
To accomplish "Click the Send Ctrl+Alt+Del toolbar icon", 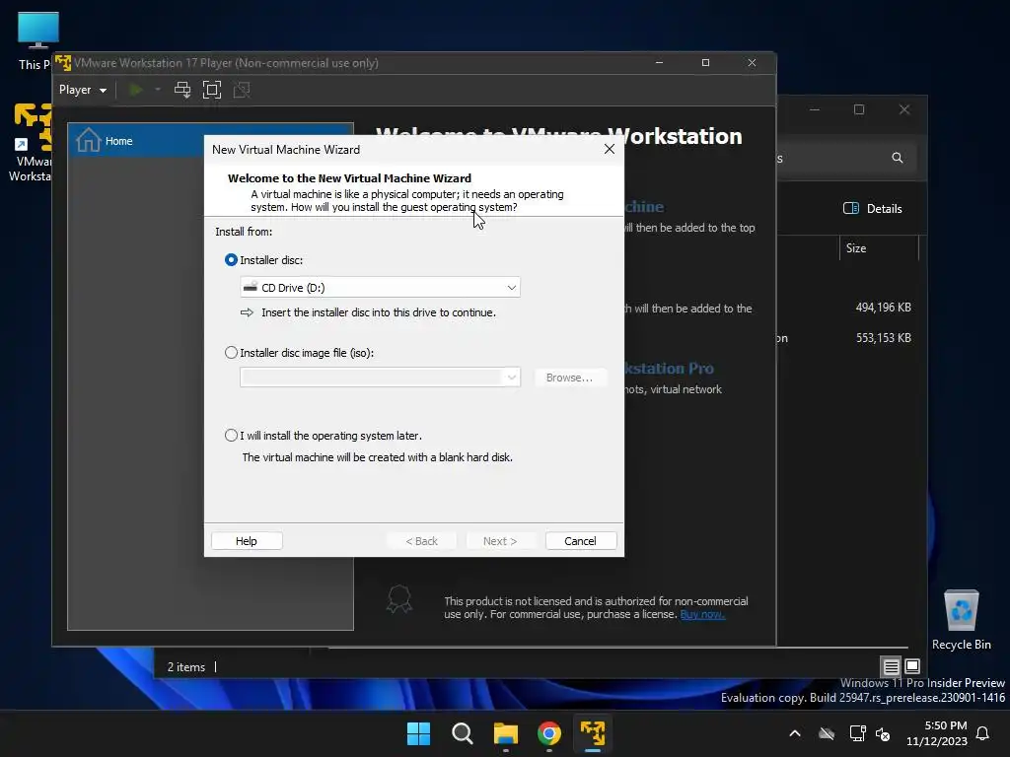I will (x=182, y=90).
